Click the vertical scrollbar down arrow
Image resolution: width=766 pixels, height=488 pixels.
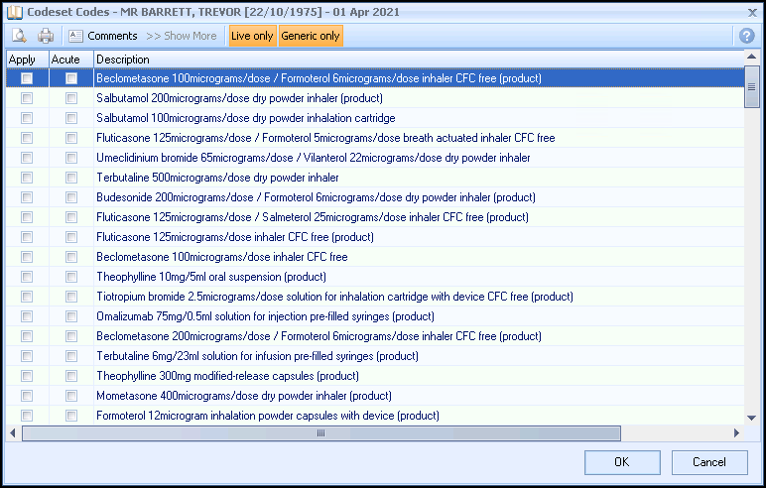752,418
